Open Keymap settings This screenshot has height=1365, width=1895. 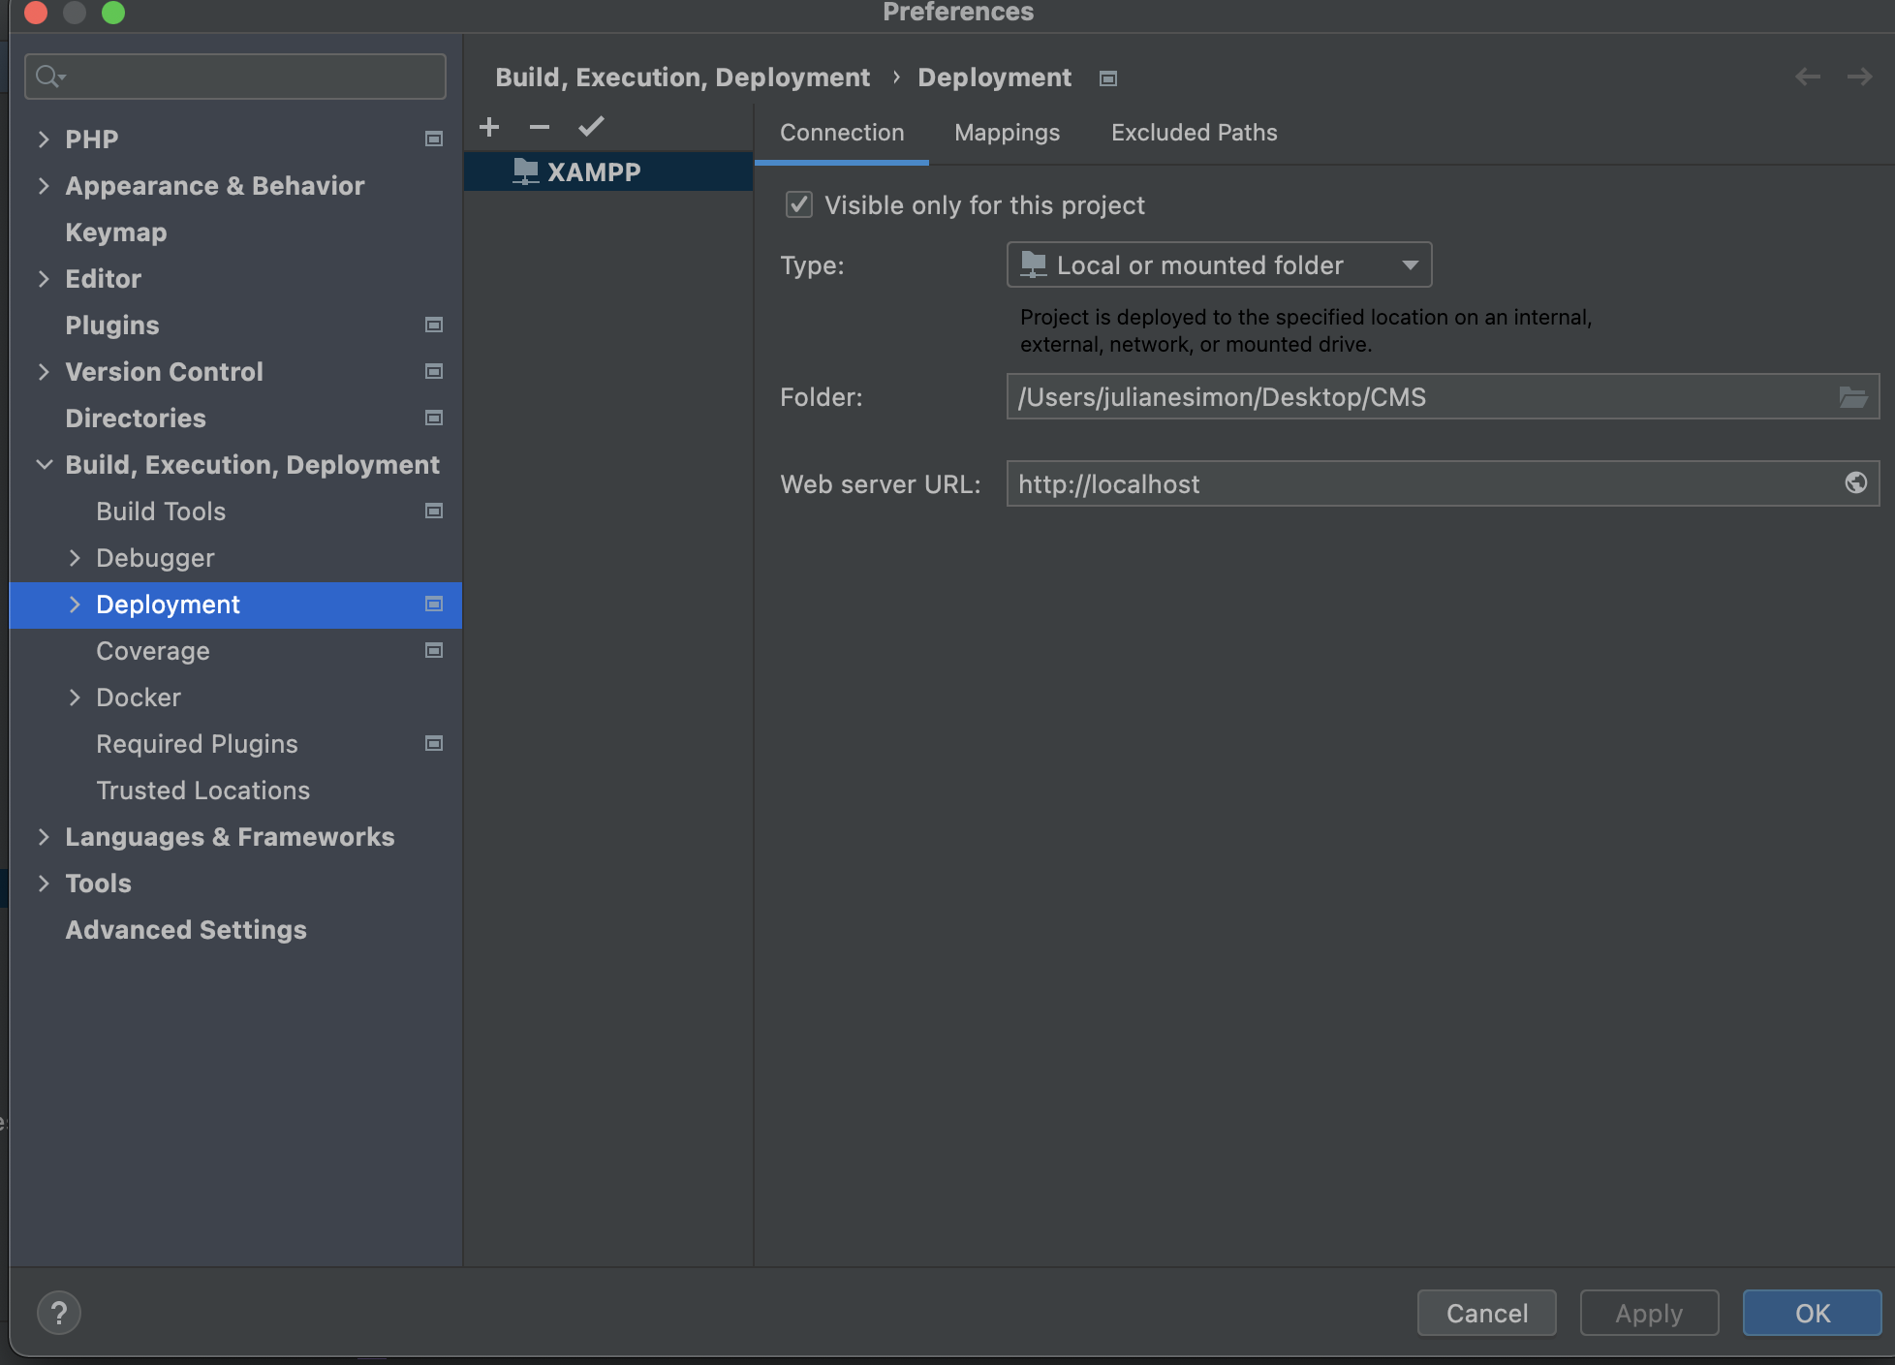click(x=116, y=233)
